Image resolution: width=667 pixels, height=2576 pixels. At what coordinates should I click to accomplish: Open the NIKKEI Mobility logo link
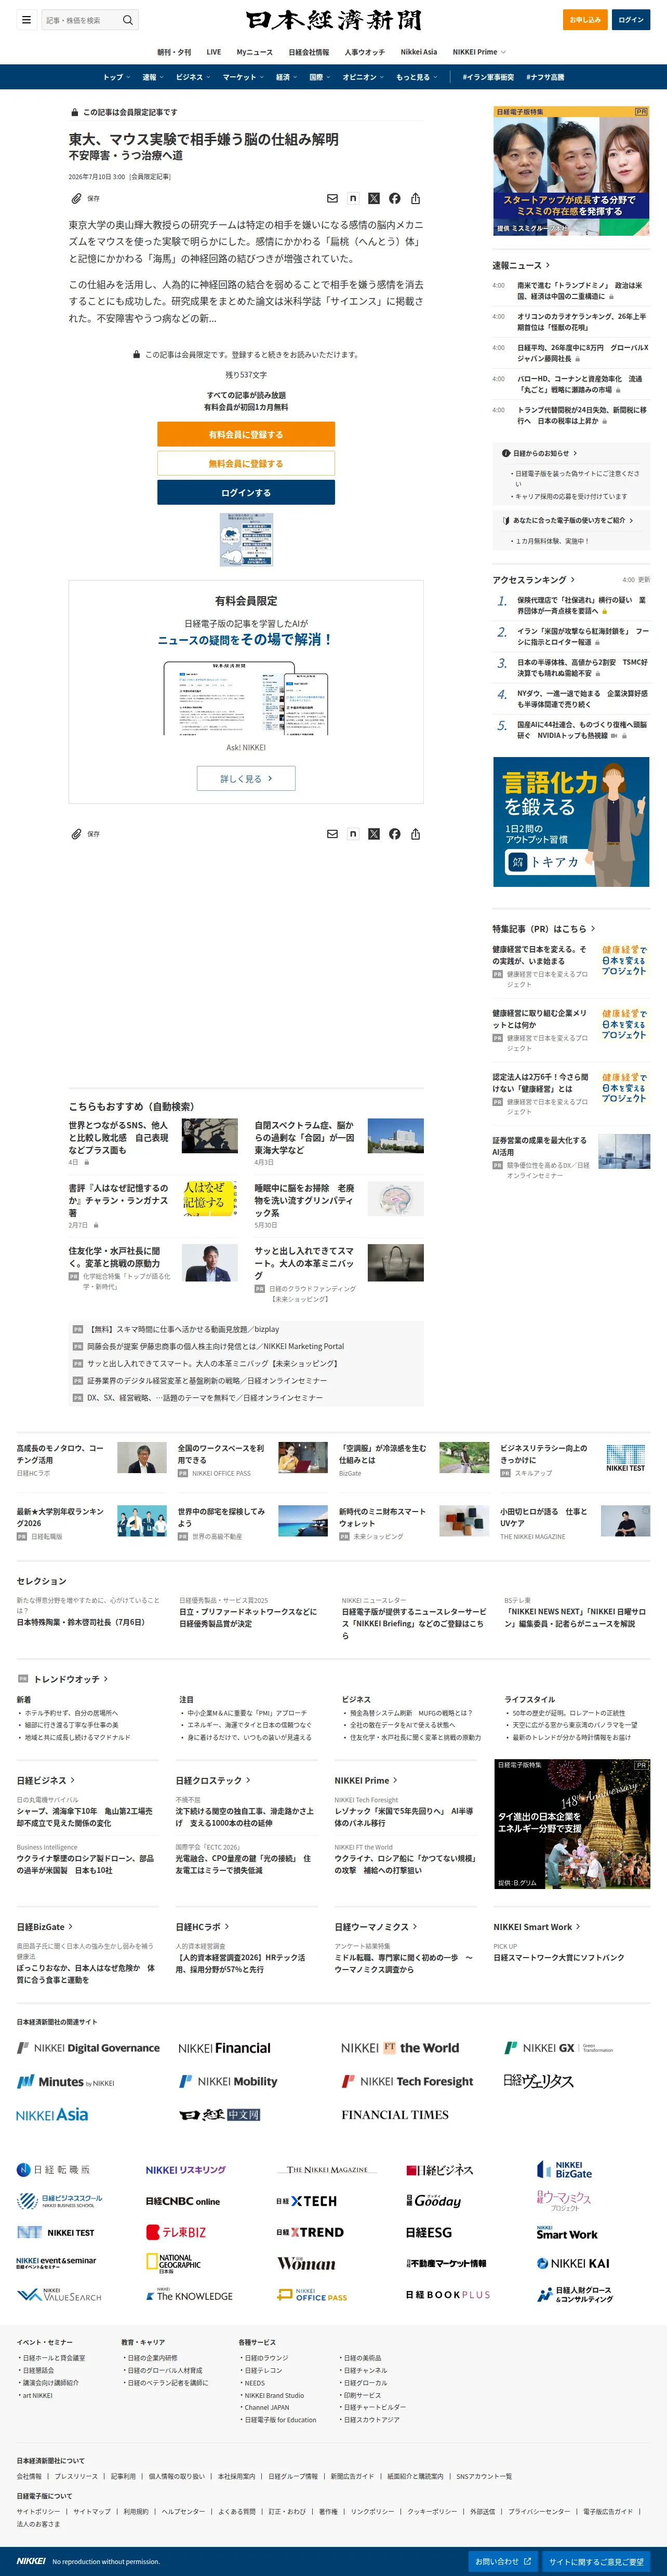coord(228,2081)
